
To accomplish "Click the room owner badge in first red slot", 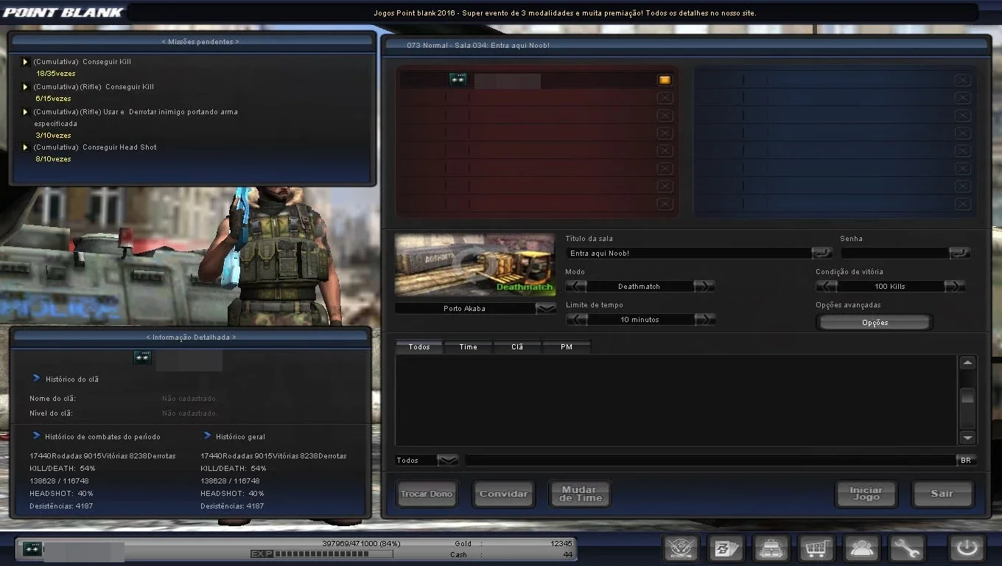I will click(665, 80).
